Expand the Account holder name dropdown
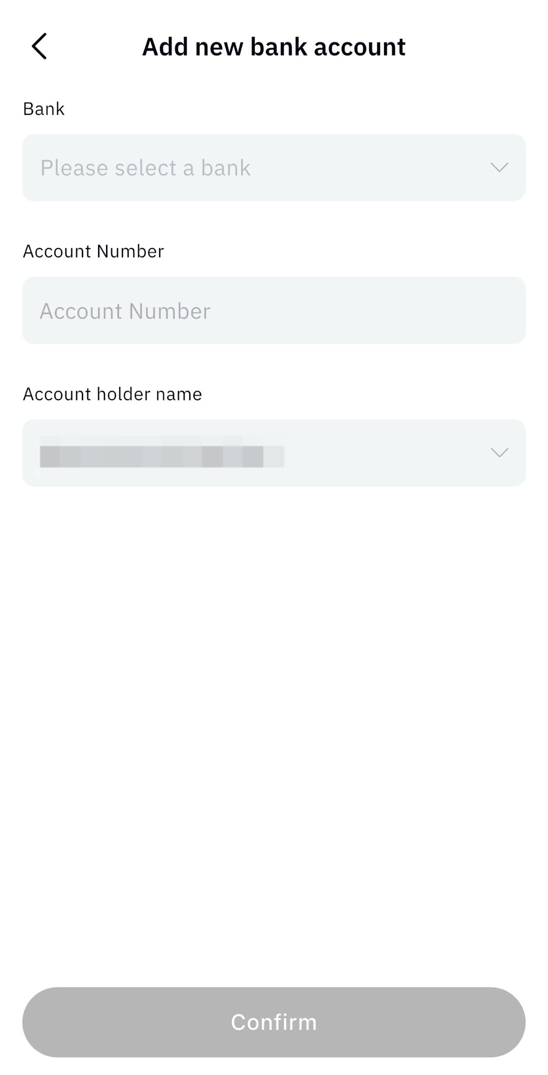 [273, 453]
